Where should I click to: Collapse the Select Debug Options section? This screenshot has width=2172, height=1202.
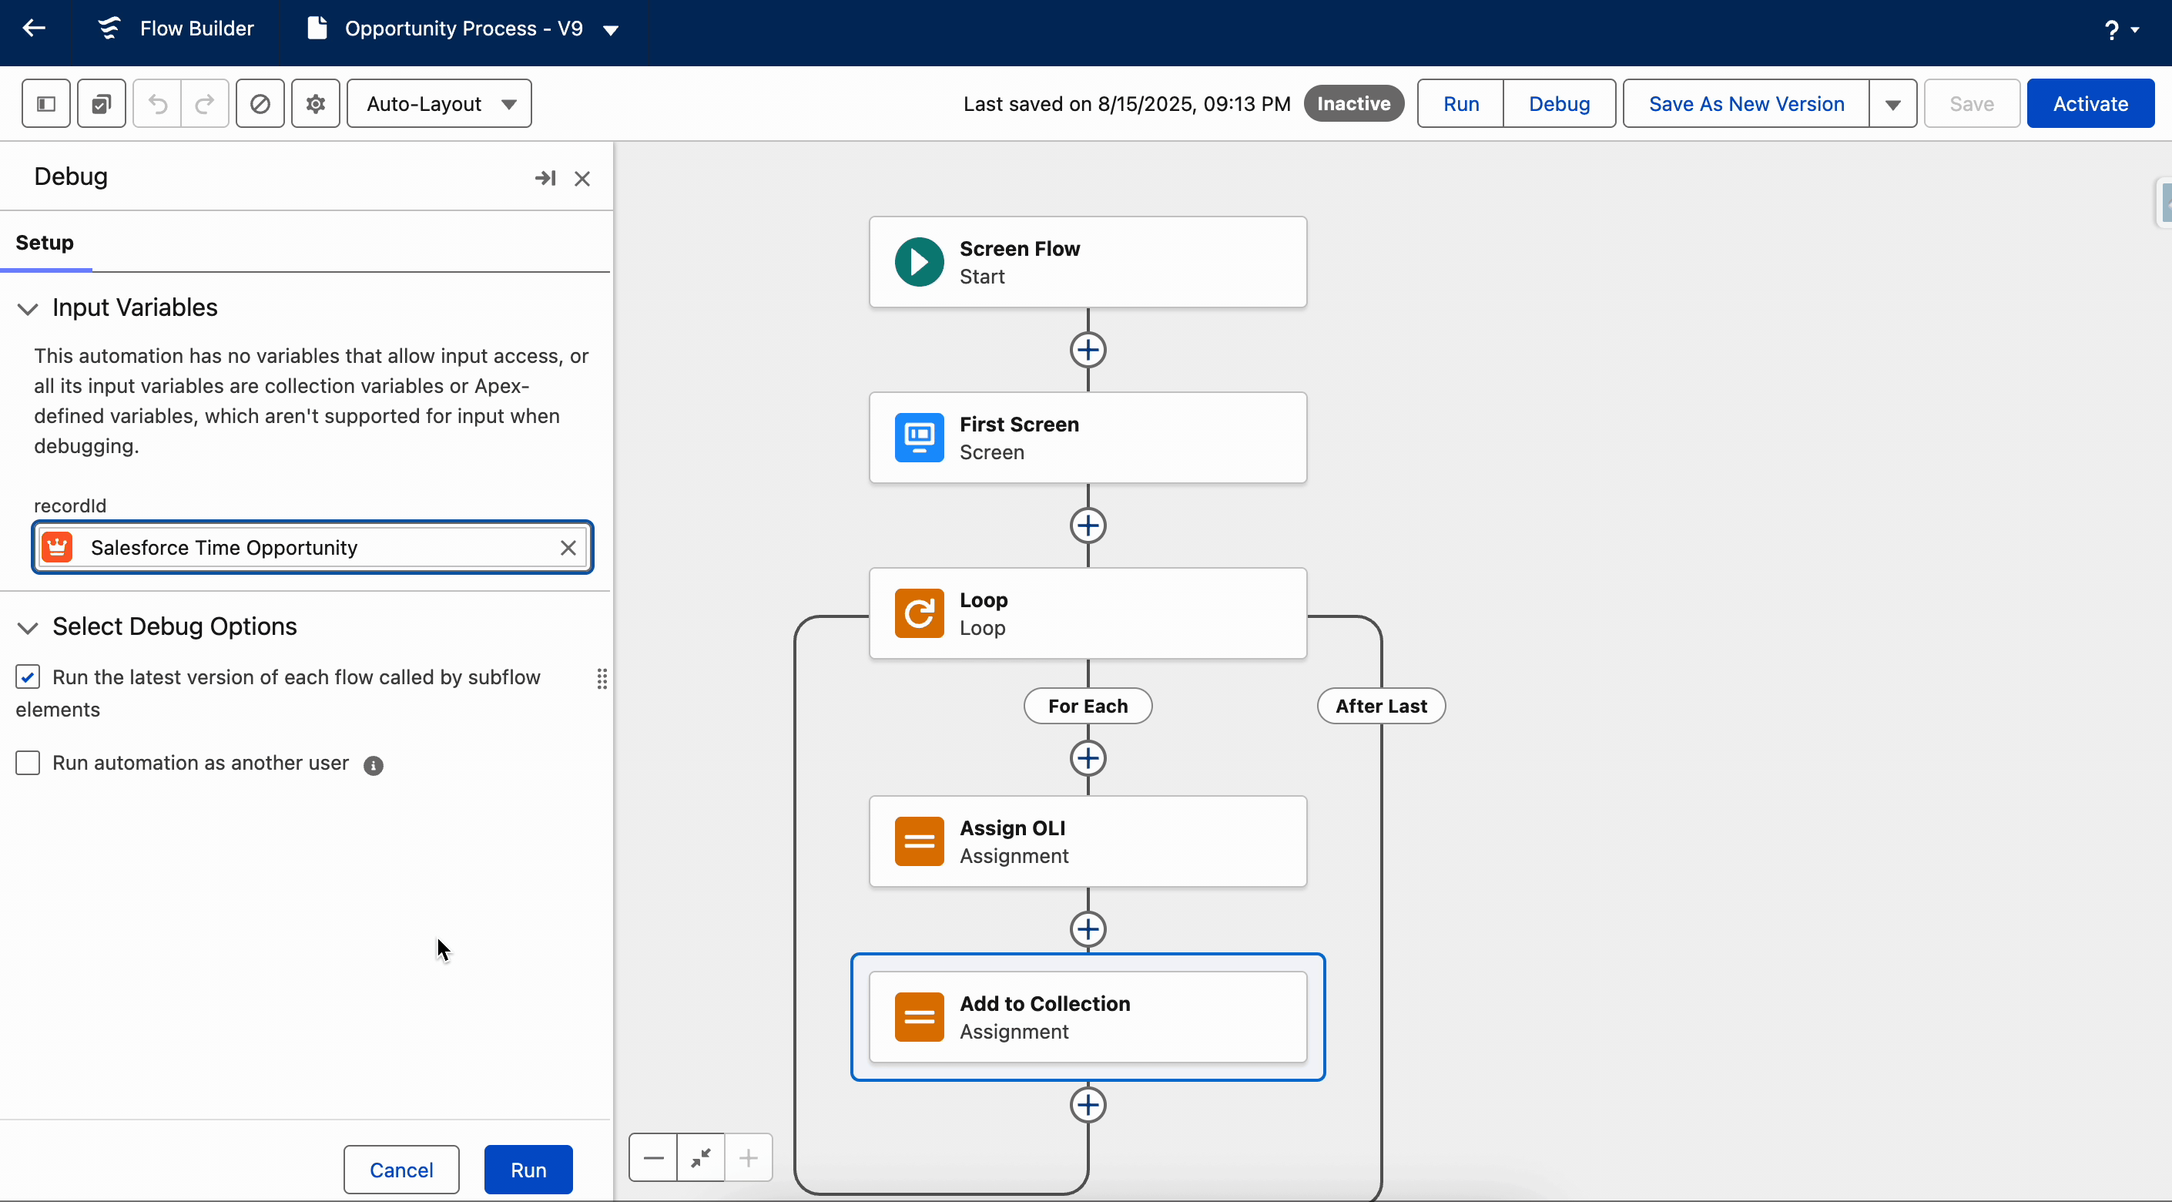click(28, 627)
